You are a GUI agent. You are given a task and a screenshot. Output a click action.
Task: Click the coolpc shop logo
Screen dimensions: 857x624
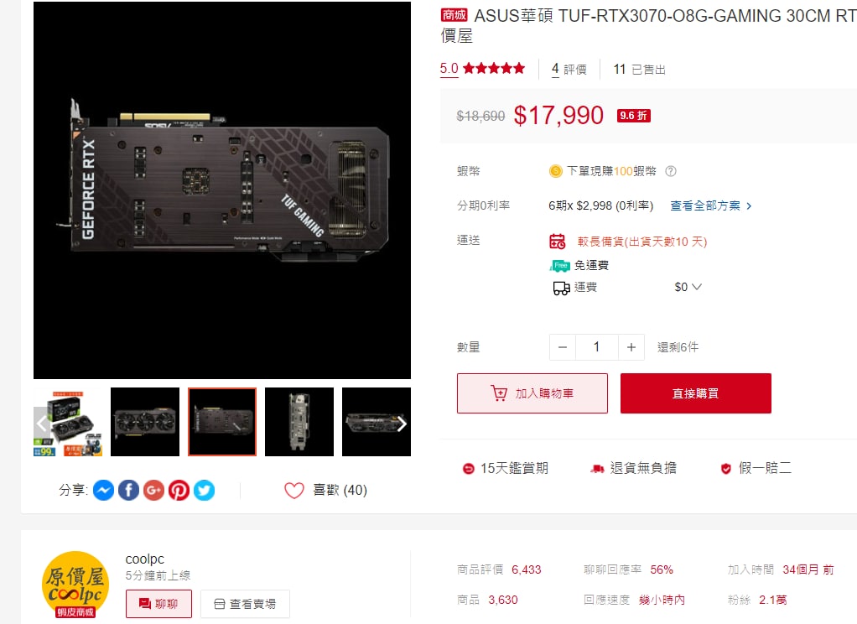(x=75, y=585)
